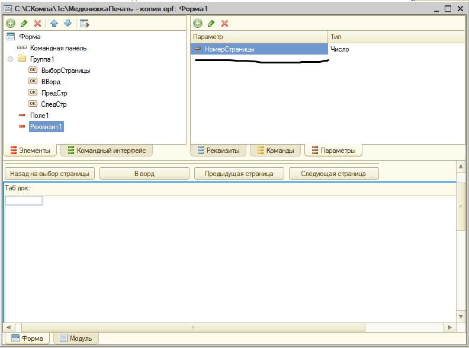Select the Командная панель tree item
Image resolution: width=469 pixels, height=348 pixels.
pos(58,48)
